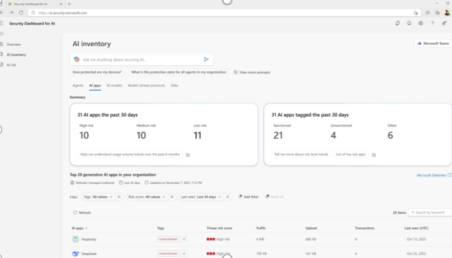This screenshot has height=258, width=452.
Task: Click High risk count 10
Action: [x=84, y=135]
